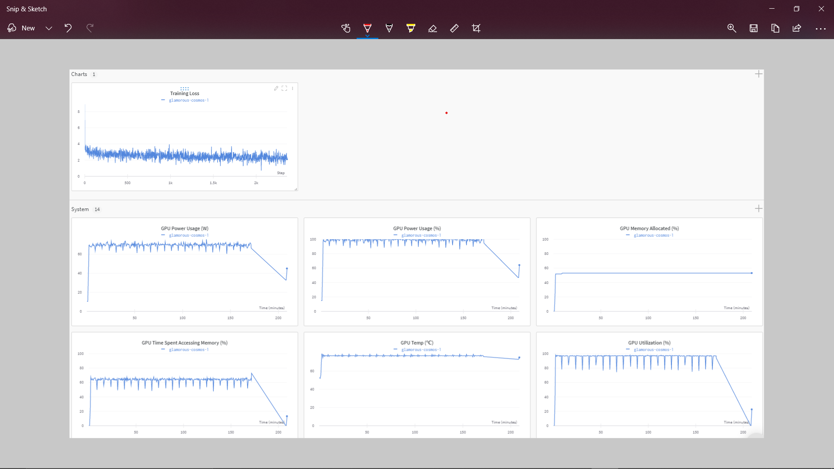
Task: Click glamorous-cosmos-1 legend under Training Loss
Action: [185, 100]
